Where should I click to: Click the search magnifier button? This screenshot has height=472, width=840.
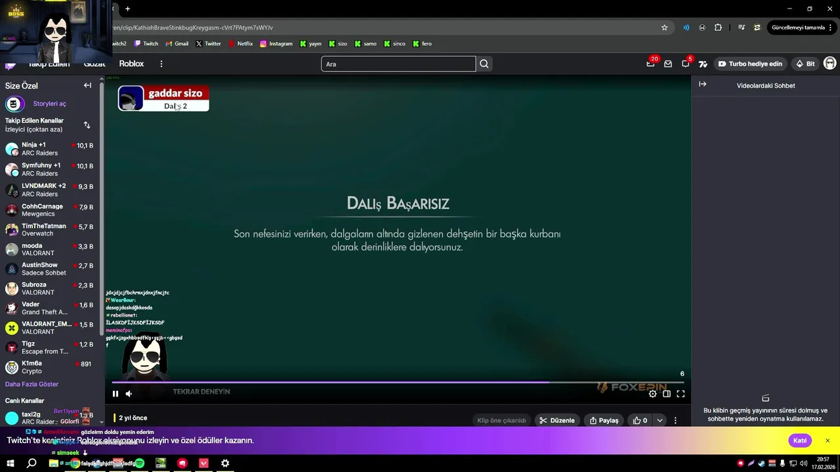click(x=484, y=64)
